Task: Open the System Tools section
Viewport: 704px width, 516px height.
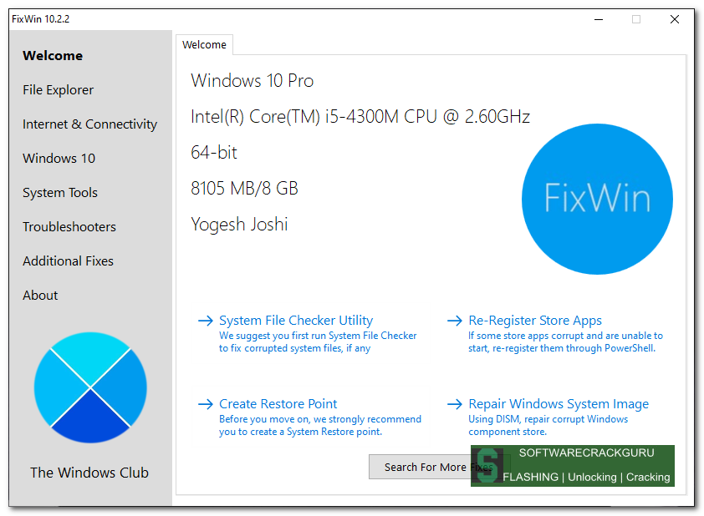Action: [x=60, y=193]
